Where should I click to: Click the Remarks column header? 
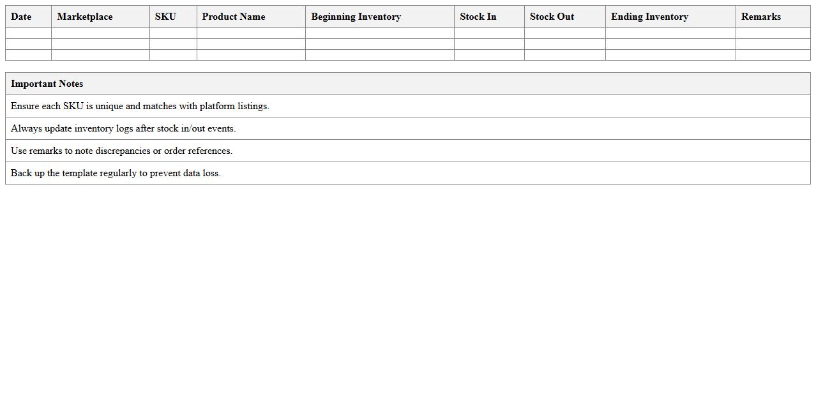point(760,17)
